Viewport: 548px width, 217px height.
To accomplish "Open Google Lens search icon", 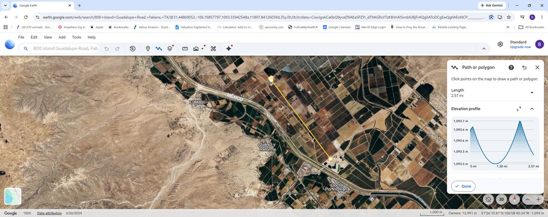I will pyautogui.click(x=491, y=17).
